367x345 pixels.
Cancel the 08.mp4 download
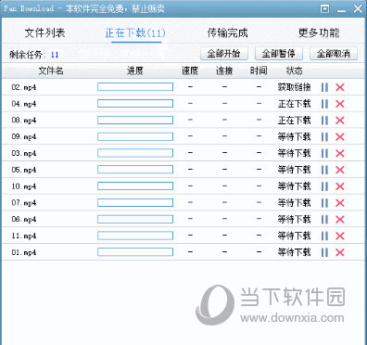(x=340, y=121)
